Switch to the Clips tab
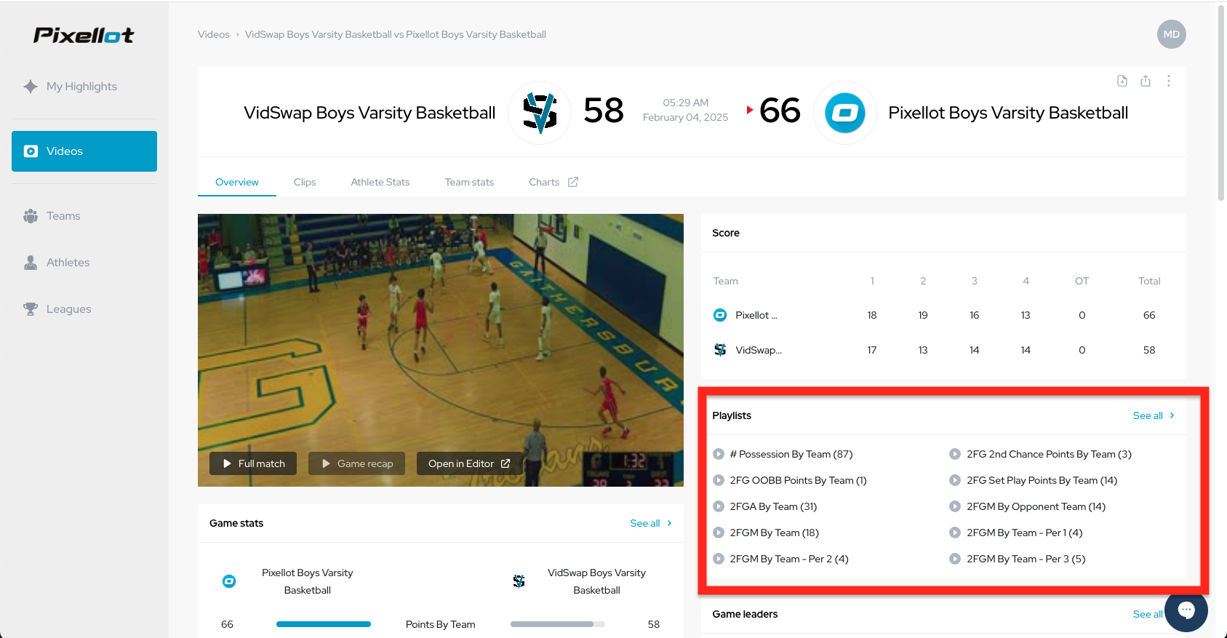 pos(305,182)
